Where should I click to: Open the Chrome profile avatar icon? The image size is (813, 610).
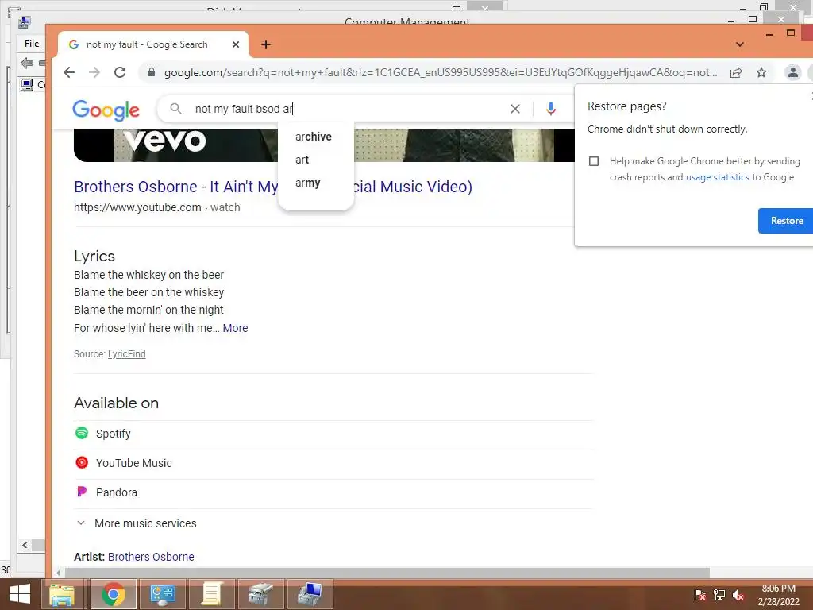click(x=793, y=72)
